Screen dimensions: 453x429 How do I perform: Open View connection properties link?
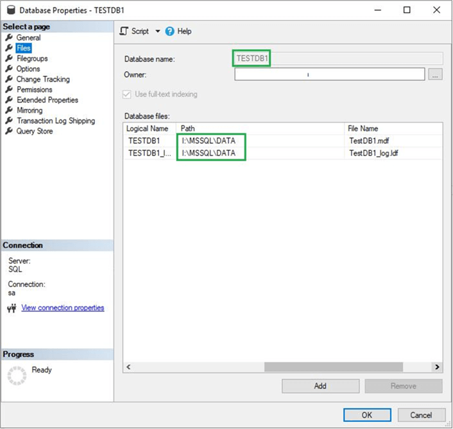62,308
